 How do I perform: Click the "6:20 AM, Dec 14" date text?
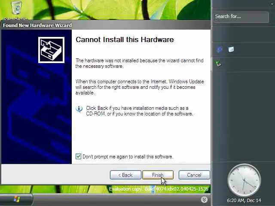(244, 200)
